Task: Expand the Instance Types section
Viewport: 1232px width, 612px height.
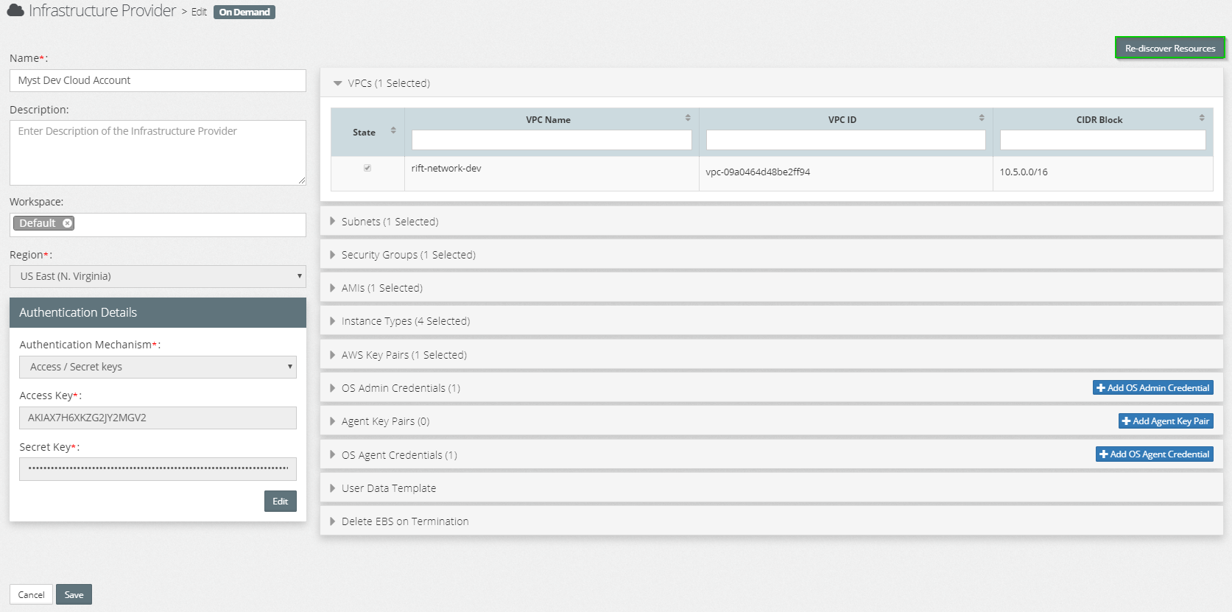Action: pyautogui.click(x=333, y=321)
